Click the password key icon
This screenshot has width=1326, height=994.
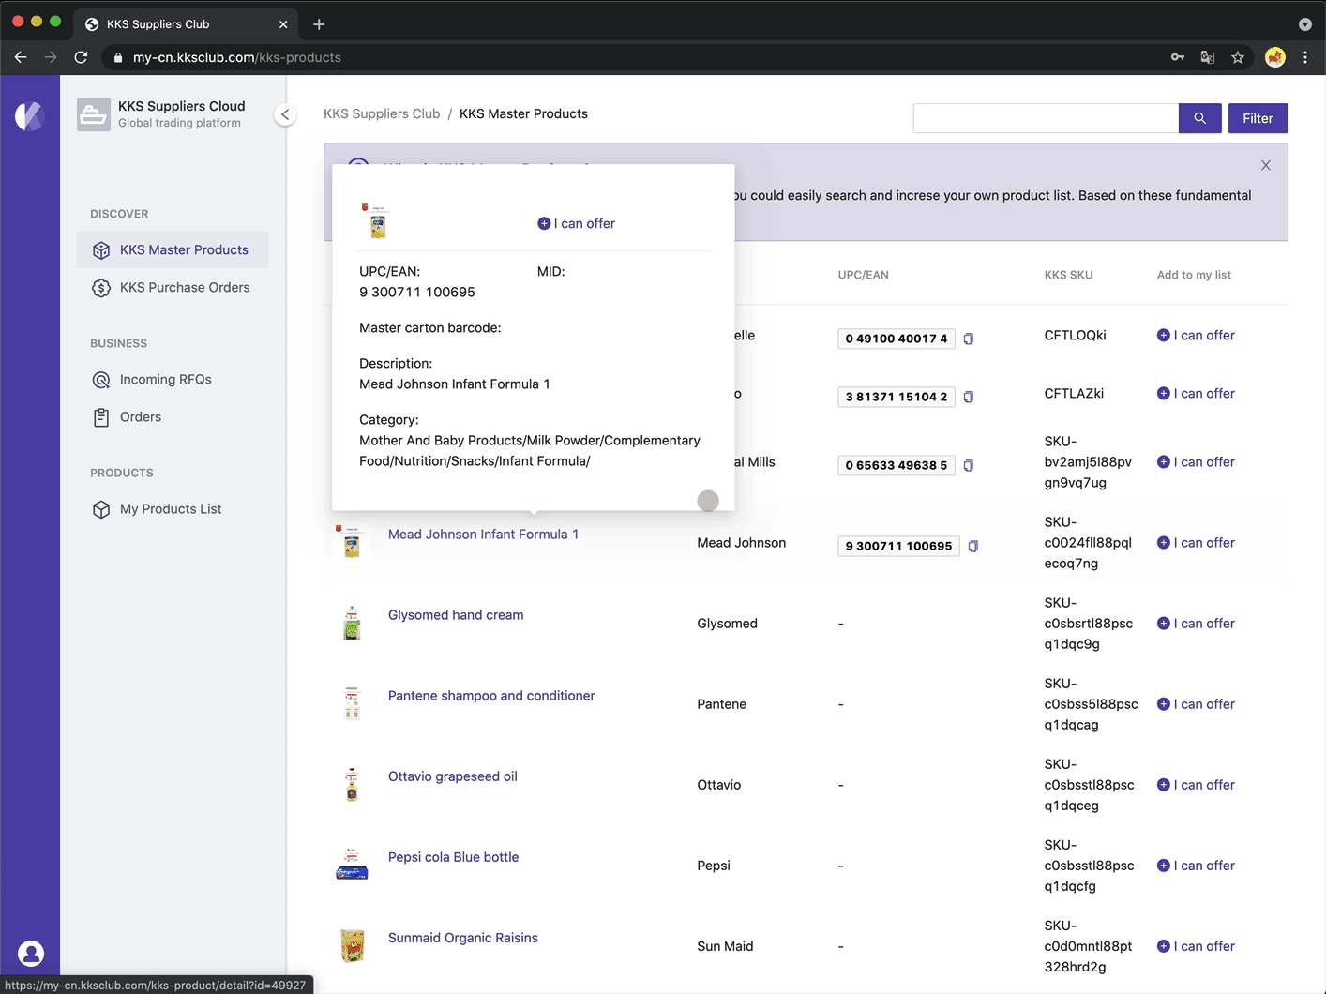click(x=1178, y=57)
